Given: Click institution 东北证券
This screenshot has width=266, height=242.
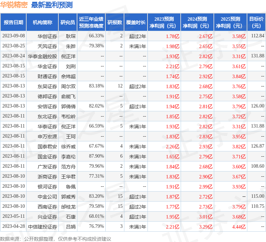Looking at the screenshot, I should 47,116.
